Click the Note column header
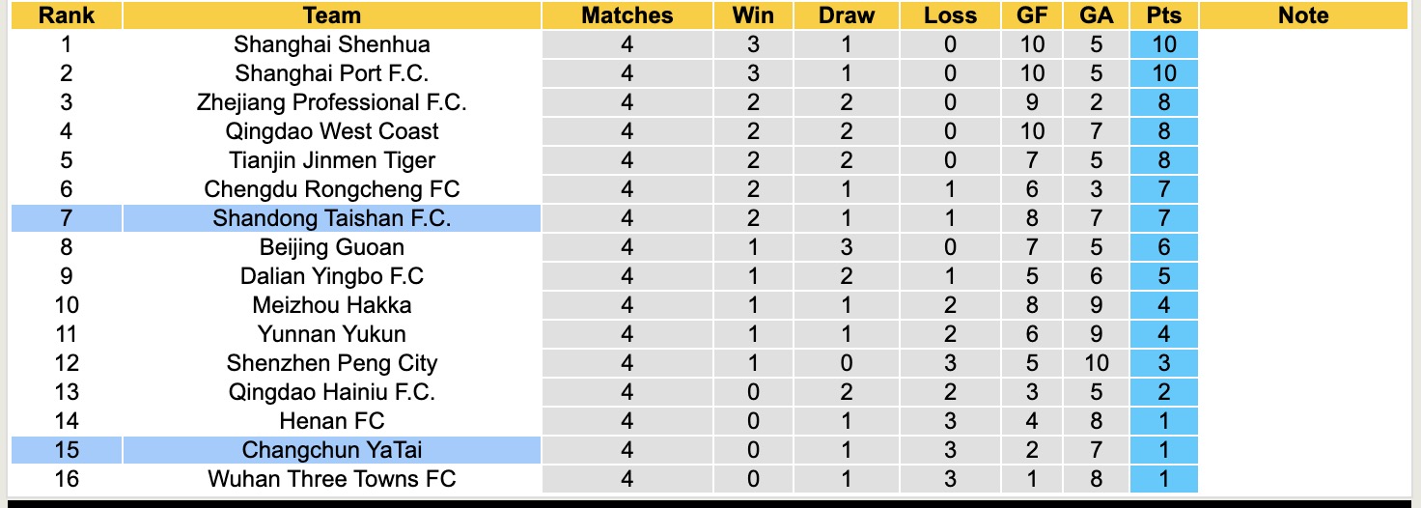 1302,15
